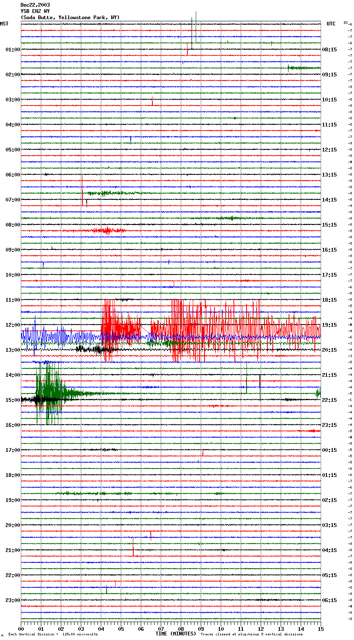Click the '15:00' MST time label

tap(13, 400)
